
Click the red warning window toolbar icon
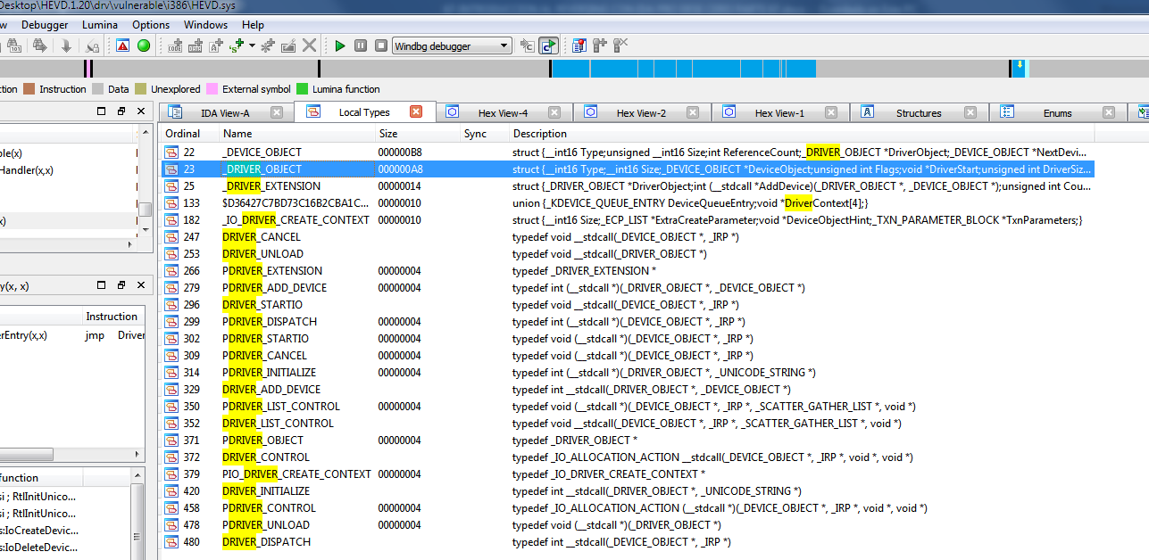122,45
